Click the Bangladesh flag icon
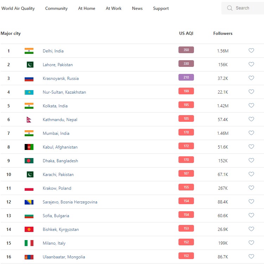This screenshot has width=264, height=264. click(x=29, y=161)
